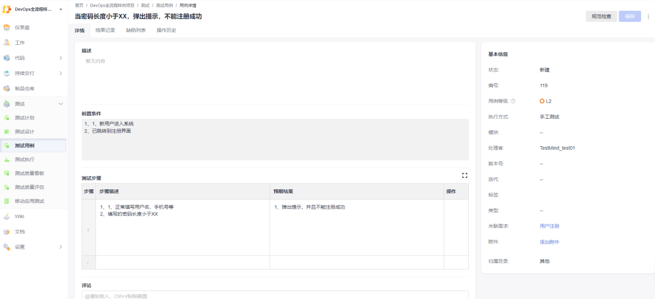Expand the 设置 menu chevron
655x299 pixels.
[x=61, y=247]
